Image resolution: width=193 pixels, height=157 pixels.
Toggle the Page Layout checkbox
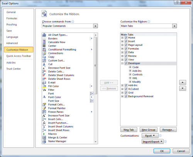[x=126, y=45]
